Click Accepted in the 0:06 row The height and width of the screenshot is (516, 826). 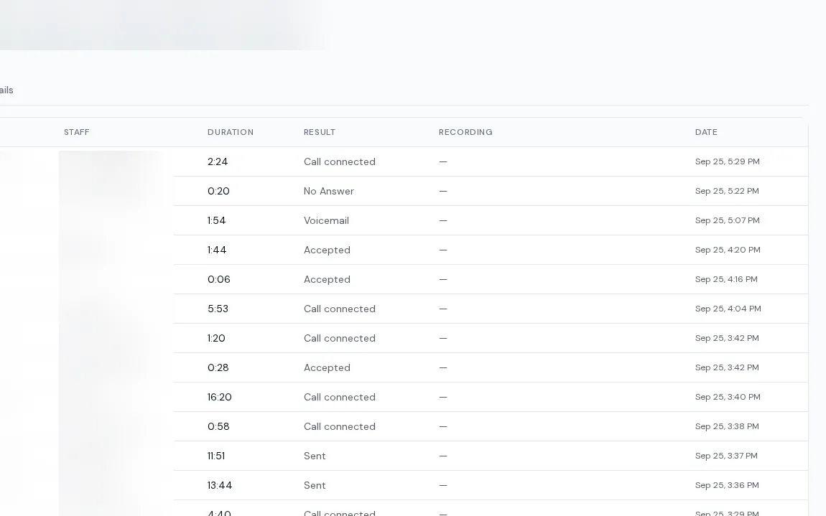[327, 280]
